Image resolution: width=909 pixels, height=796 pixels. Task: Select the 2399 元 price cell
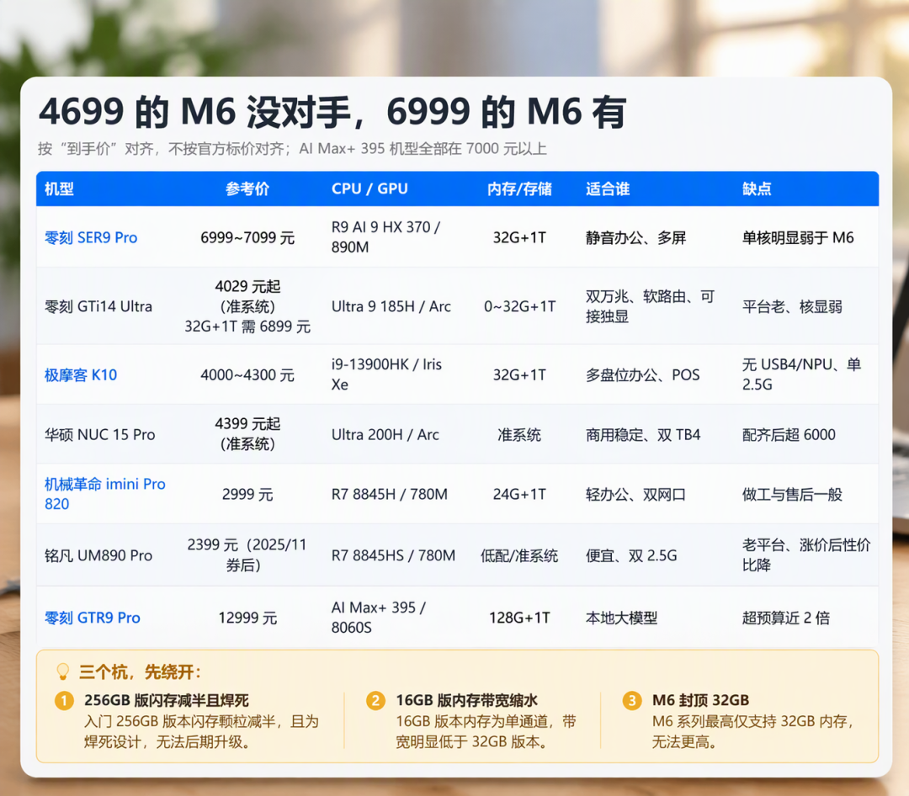tap(247, 555)
